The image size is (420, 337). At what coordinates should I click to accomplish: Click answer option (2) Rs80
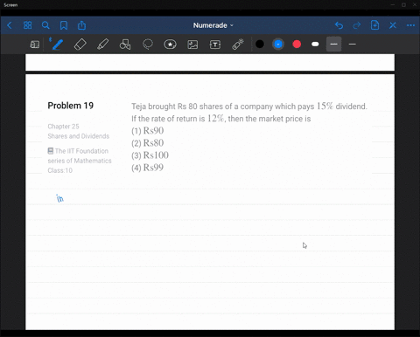coord(148,143)
